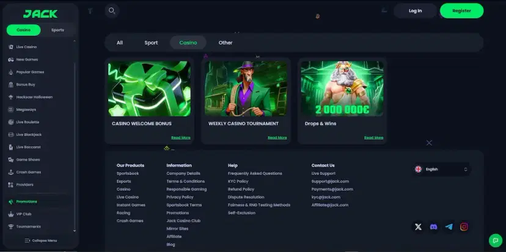Open the live chat bubble icon

point(496,240)
